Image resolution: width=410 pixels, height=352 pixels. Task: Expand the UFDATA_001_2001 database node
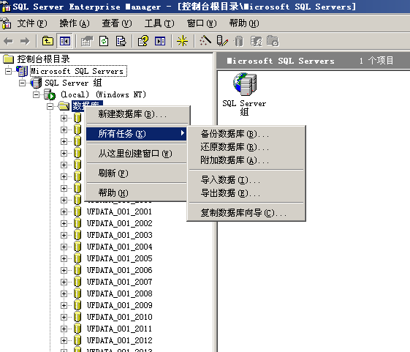[x=64, y=211]
